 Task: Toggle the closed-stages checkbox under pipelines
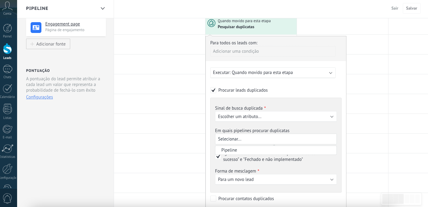(218, 156)
